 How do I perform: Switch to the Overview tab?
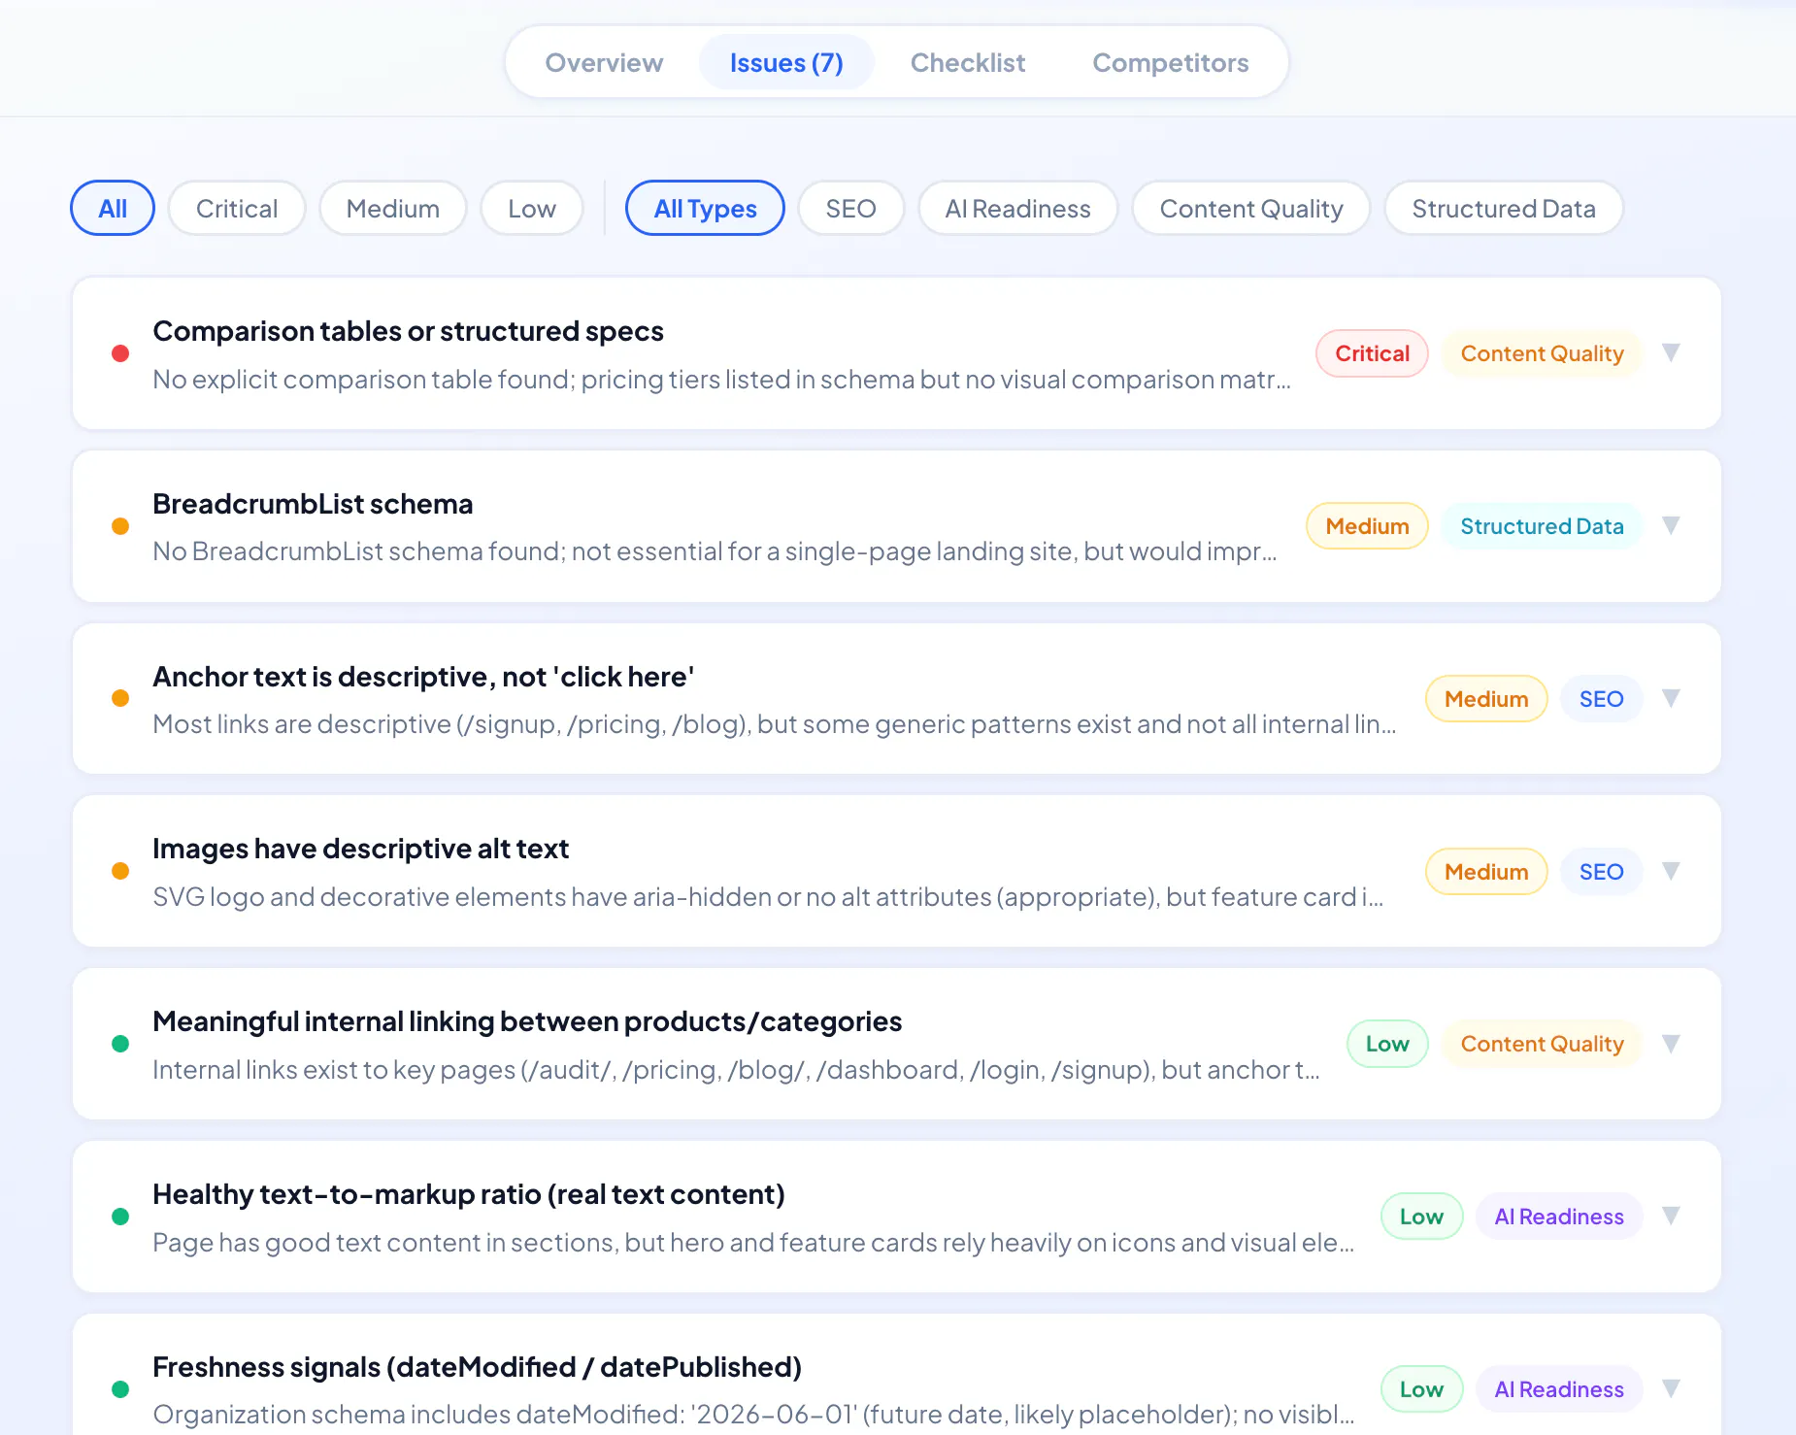[x=604, y=62]
